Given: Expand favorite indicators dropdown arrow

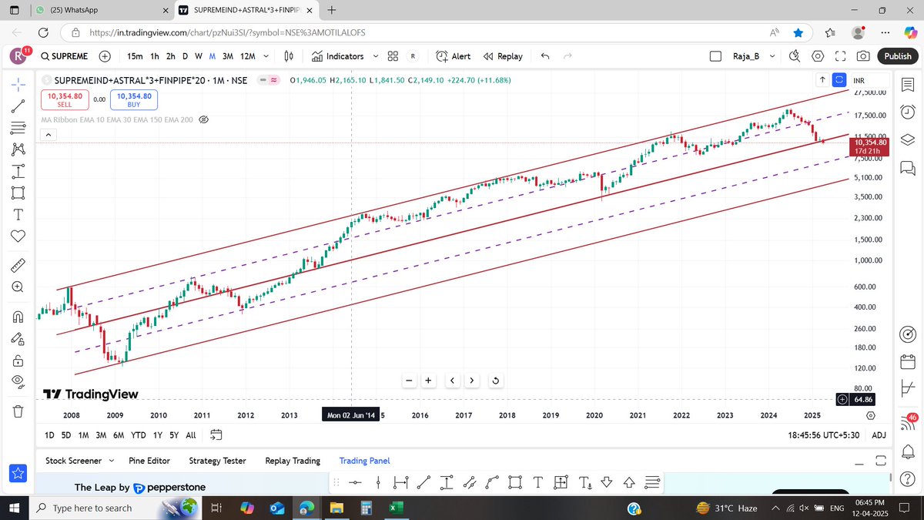Looking at the screenshot, I should pyautogui.click(x=375, y=56).
